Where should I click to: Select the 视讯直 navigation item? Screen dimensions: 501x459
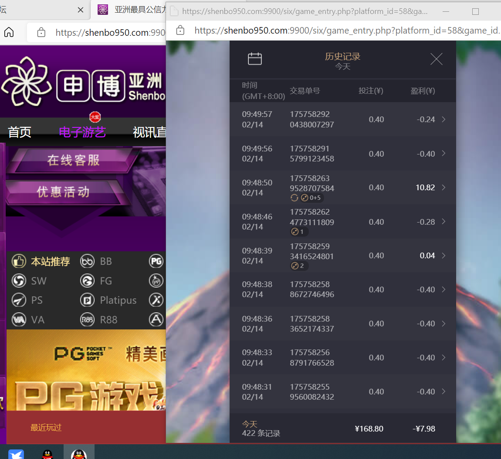click(149, 132)
